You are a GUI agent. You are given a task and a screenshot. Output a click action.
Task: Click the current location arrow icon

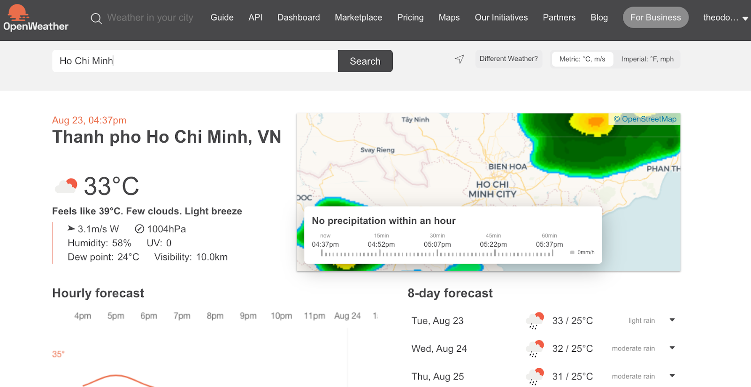coord(460,59)
